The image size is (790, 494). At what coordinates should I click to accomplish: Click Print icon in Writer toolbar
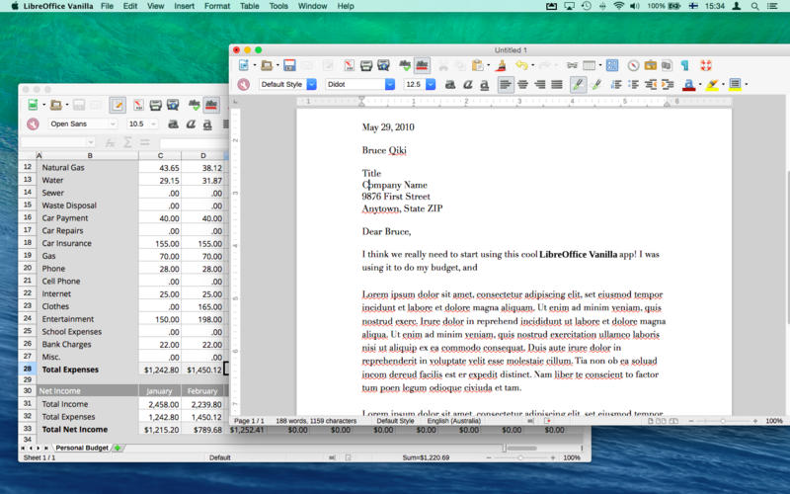click(366, 65)
